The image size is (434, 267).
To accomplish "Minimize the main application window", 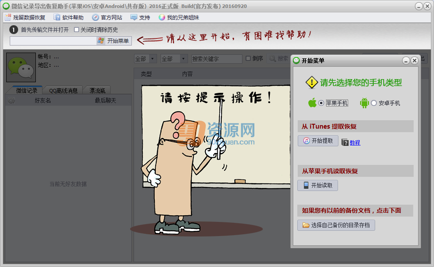I will pyautogui.click(x=419, y=6).
